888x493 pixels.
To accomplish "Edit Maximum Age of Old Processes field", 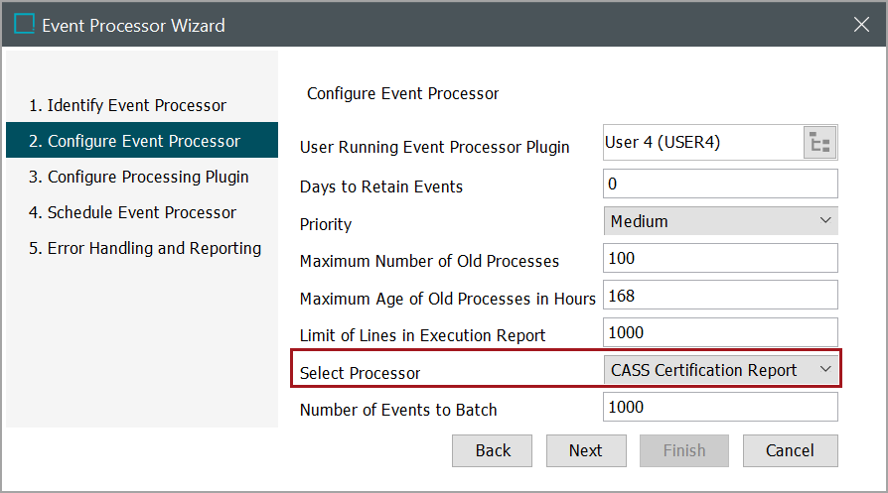I will 720,295.
